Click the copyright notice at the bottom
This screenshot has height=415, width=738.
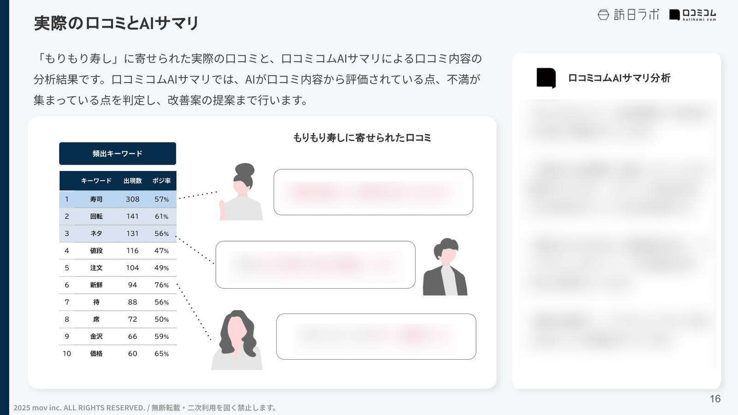click(146, 407)
